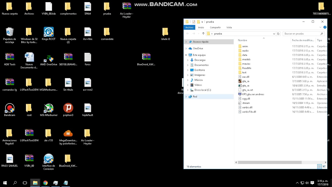Expand the Explorer ribbon chevron

(x=321, y=27)
